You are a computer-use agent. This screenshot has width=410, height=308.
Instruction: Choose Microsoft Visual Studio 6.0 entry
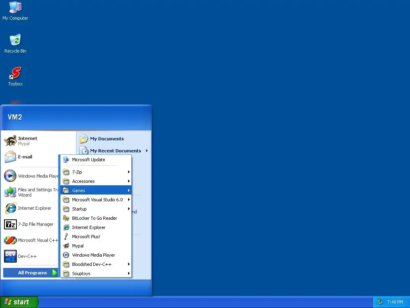(96, 200)
